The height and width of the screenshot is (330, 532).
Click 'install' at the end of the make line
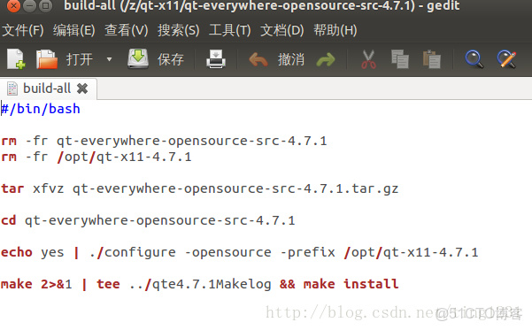click(371, 284)
